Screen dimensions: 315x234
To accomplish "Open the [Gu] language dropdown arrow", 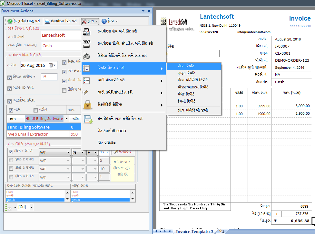I will click(31, 207).
